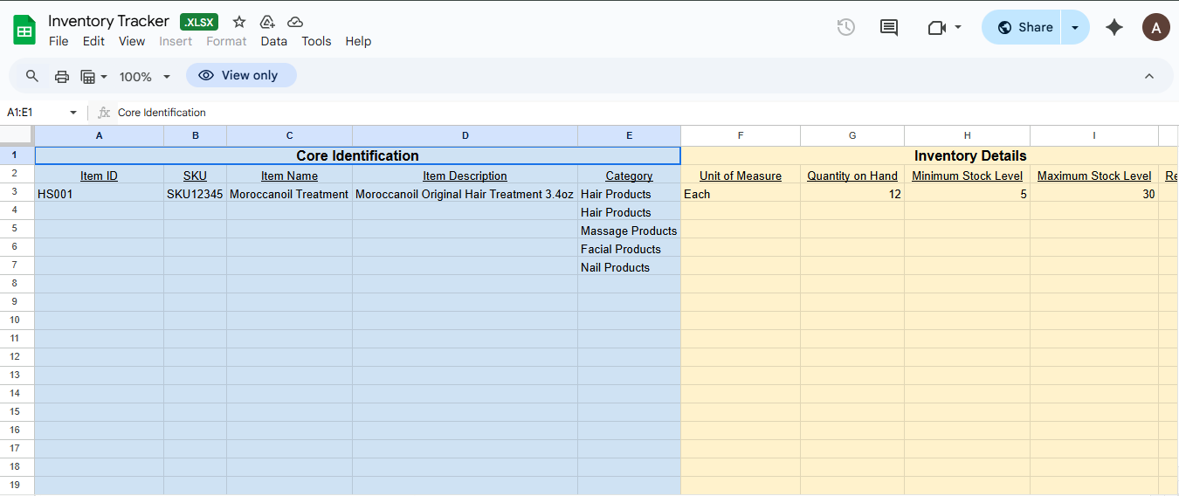Expand the zoom 100% dropdown

[145, 77]
